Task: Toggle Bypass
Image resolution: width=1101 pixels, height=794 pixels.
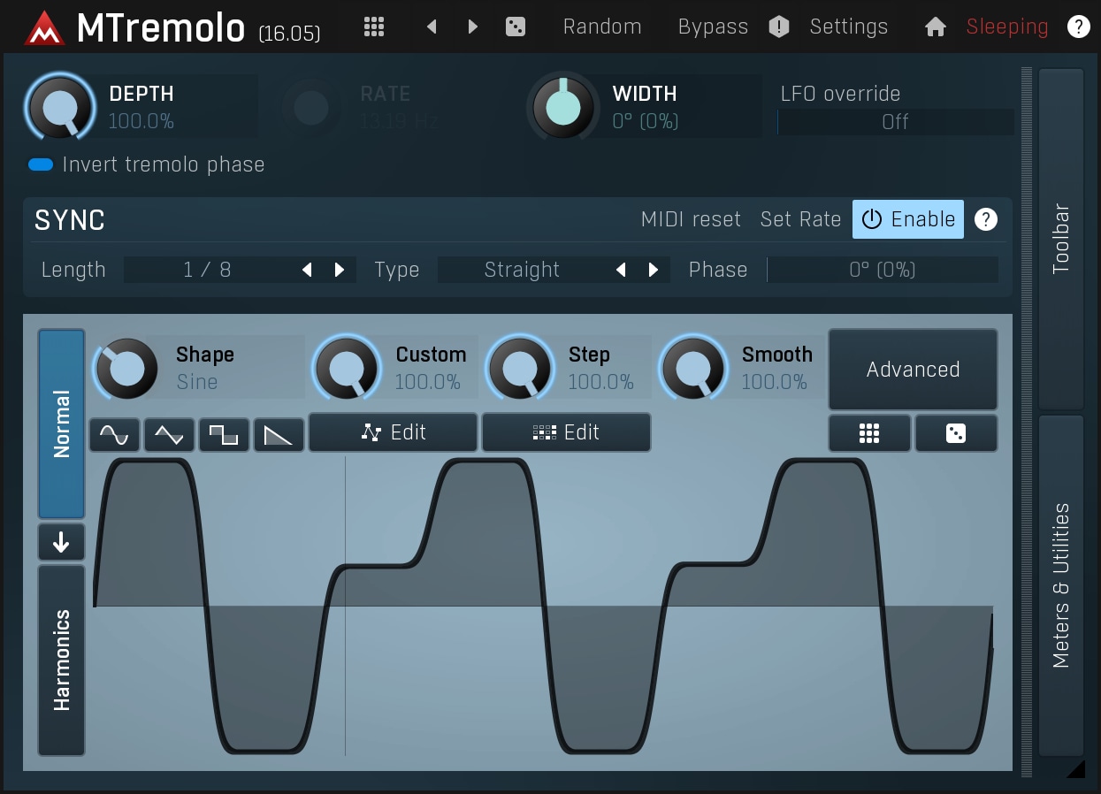Action: (x=713, y=27)
